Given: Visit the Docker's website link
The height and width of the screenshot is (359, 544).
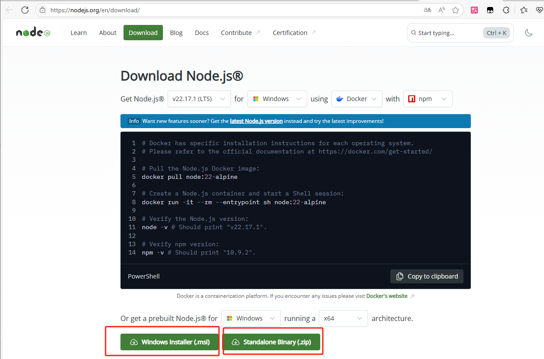Looking at the screenshot, I should pos(387,296).
